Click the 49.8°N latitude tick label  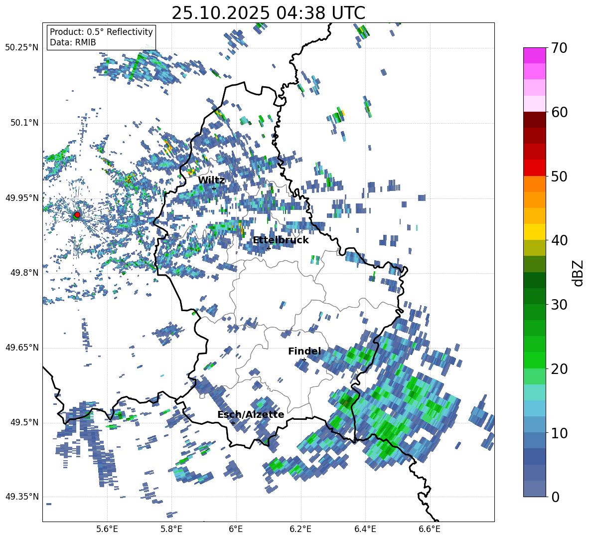pyautogui.click(x=24, y=273)
